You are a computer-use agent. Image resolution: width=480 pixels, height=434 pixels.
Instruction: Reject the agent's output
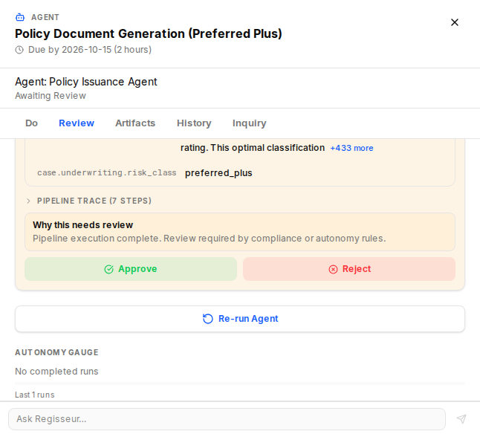(349, 269)
